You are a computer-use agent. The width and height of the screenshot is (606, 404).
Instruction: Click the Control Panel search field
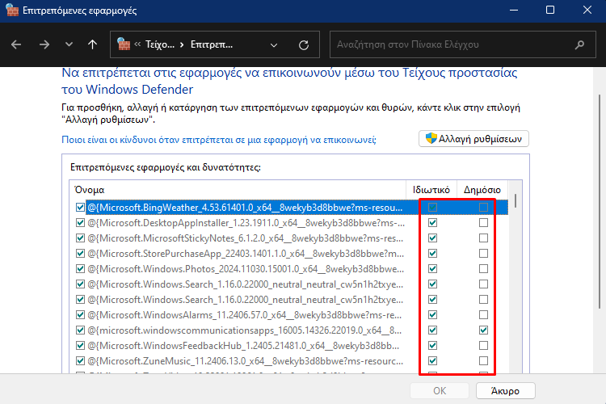[463, 44]
